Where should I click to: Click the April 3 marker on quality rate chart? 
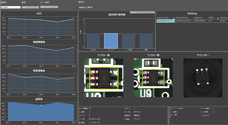(41, 105)
